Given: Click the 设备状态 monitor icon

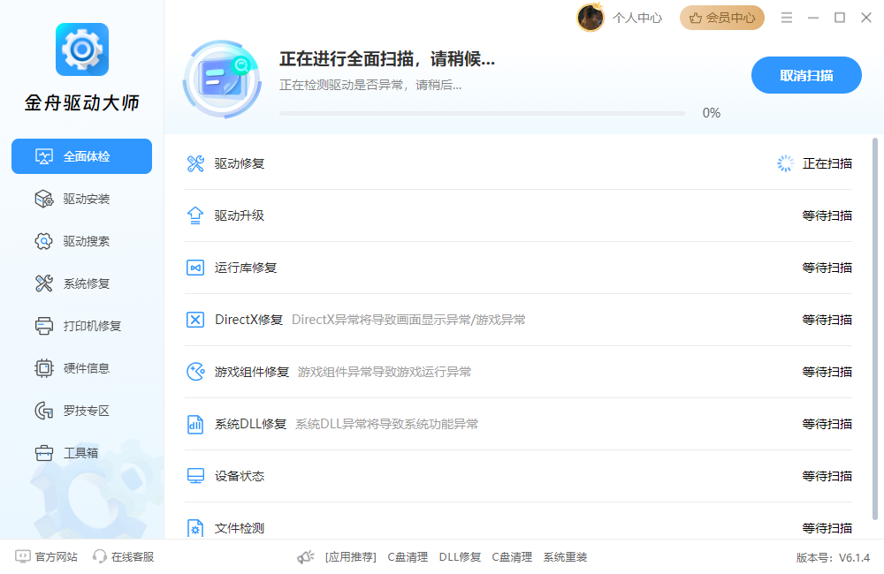Looking at the screenshot, I should pos(195,476).
